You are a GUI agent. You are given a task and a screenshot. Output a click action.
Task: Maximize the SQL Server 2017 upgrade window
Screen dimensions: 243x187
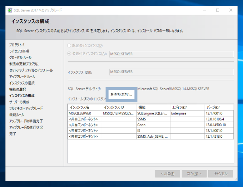coord(218,10)
